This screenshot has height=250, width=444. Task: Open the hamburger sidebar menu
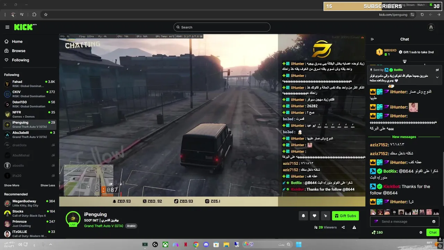[x=7, y=27]
